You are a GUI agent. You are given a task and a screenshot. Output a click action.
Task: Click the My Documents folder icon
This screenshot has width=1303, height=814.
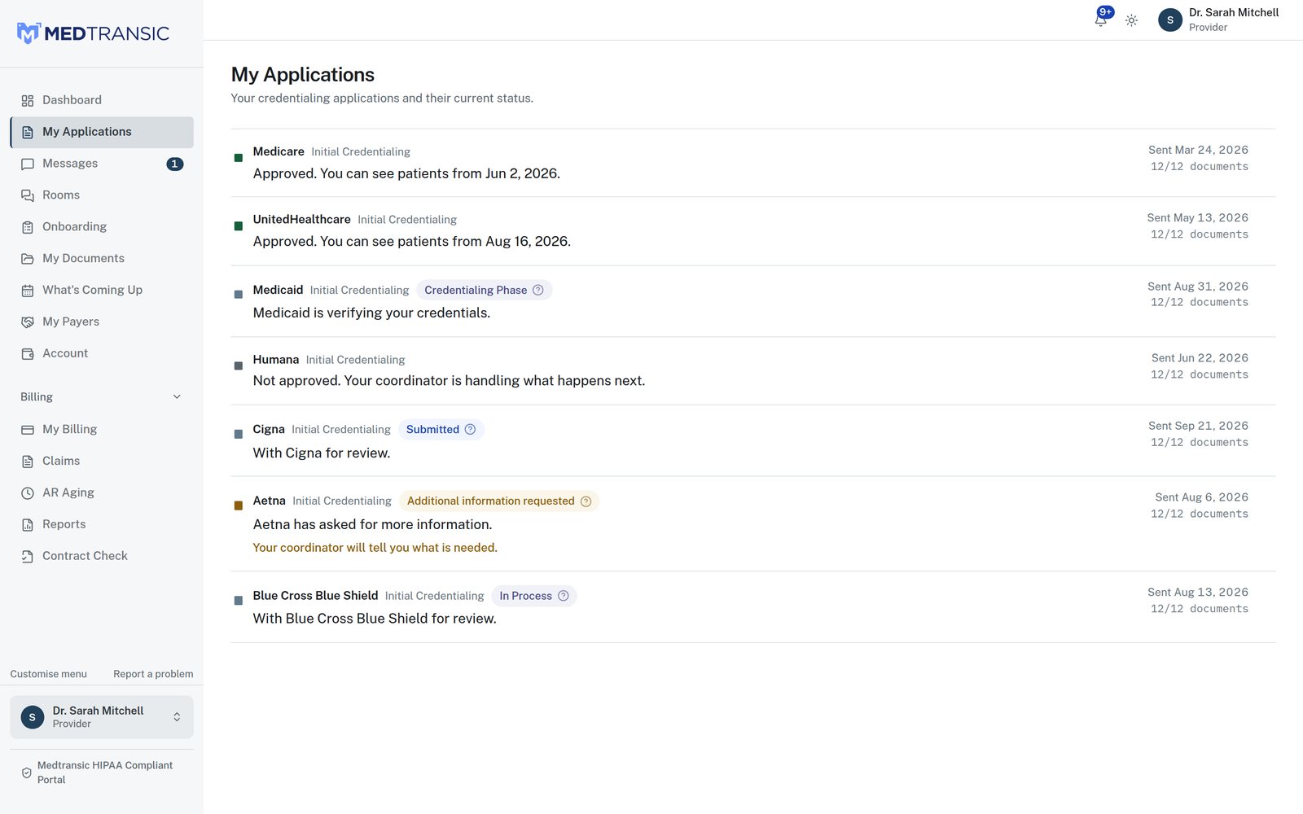tap(28, 259)
